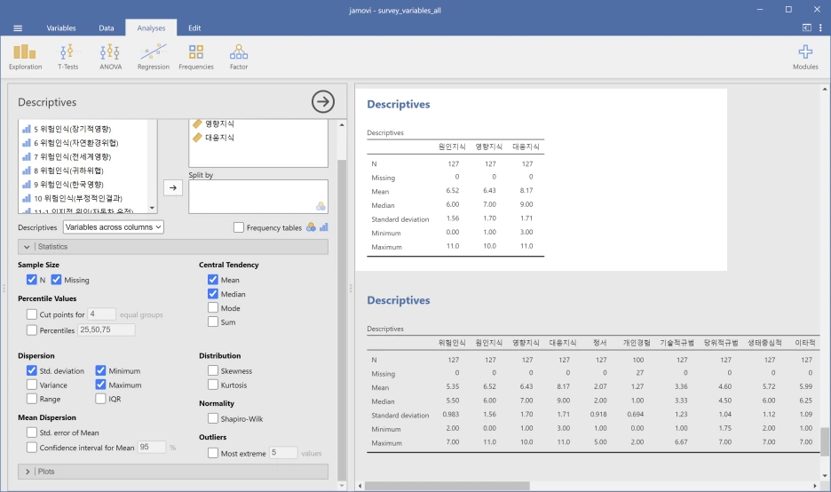Click the Most extreme values field
The image size is (831, 492).
[283, 452]
